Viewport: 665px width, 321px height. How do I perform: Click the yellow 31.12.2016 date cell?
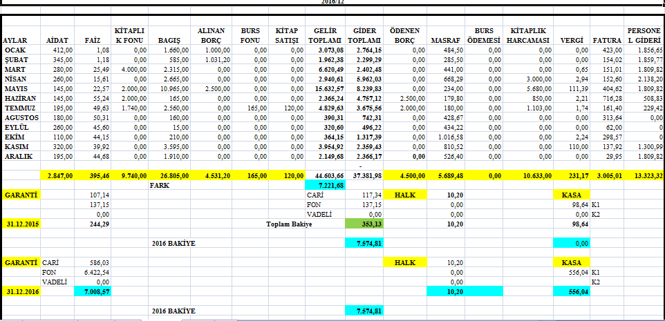pyautogui.click(x=21, y=292)
